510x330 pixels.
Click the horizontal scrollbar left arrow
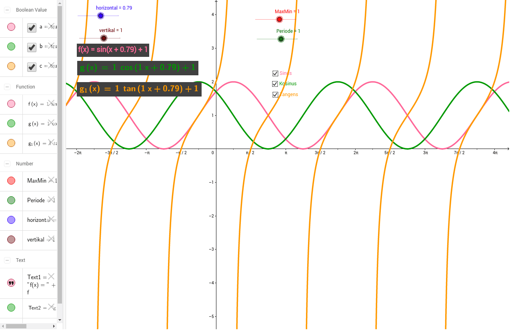[2, 326]
